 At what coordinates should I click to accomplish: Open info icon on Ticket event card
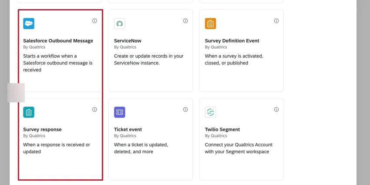[x=185, y=110]
